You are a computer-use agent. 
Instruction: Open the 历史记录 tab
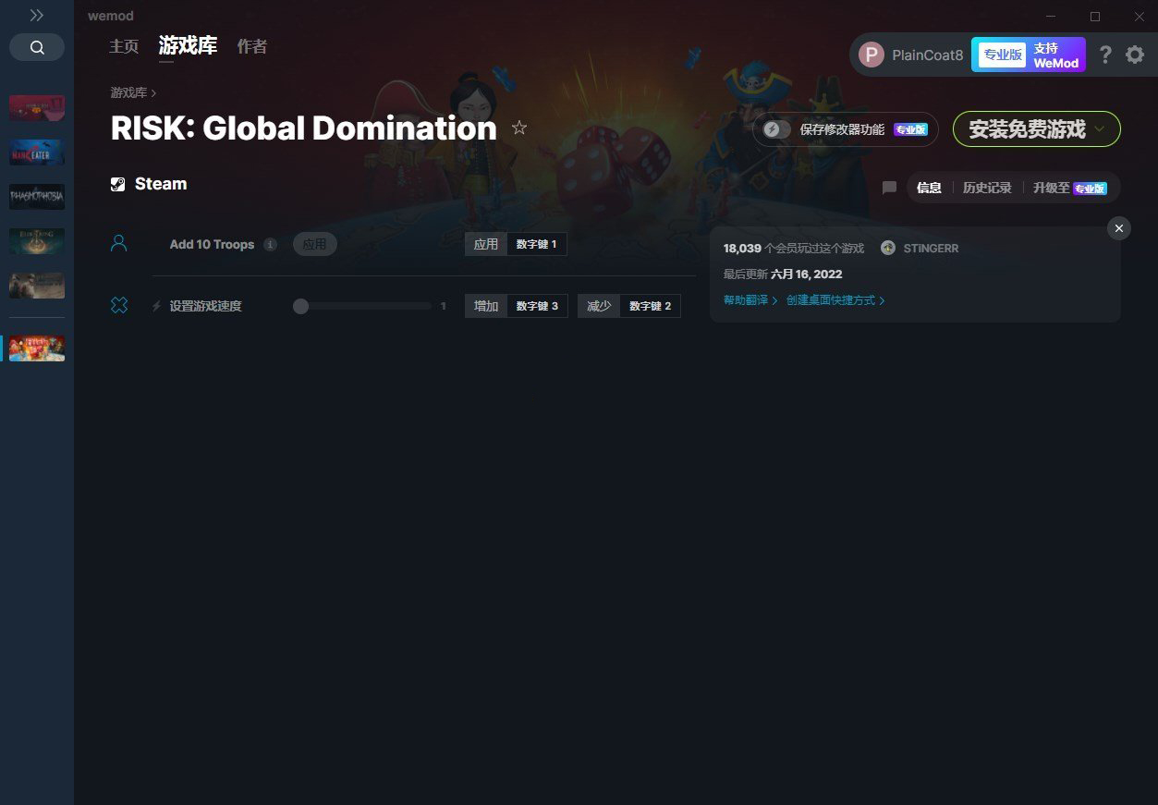click(x=987, y=188)
